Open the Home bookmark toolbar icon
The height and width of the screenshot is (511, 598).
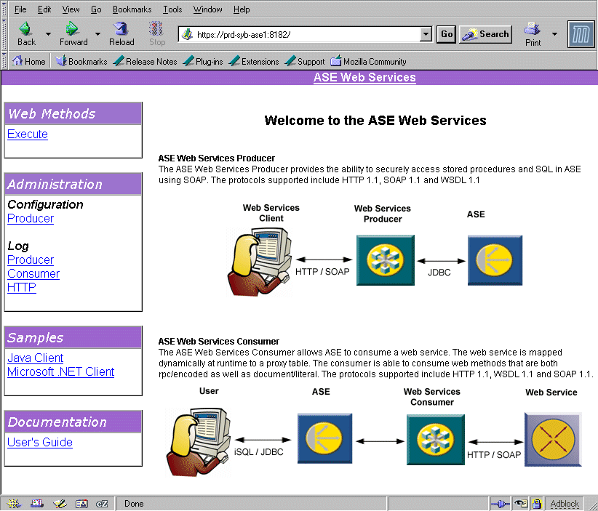coord(28,62)
